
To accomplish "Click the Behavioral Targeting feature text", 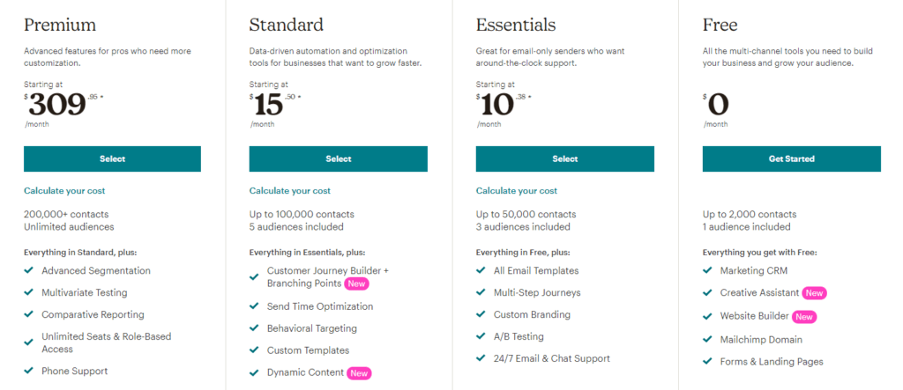I will pyautogui.click(x=312, y=328).
